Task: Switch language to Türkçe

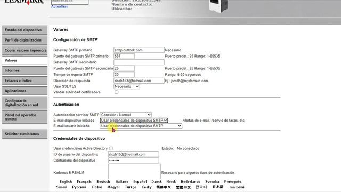Action: tap(131, 187)
